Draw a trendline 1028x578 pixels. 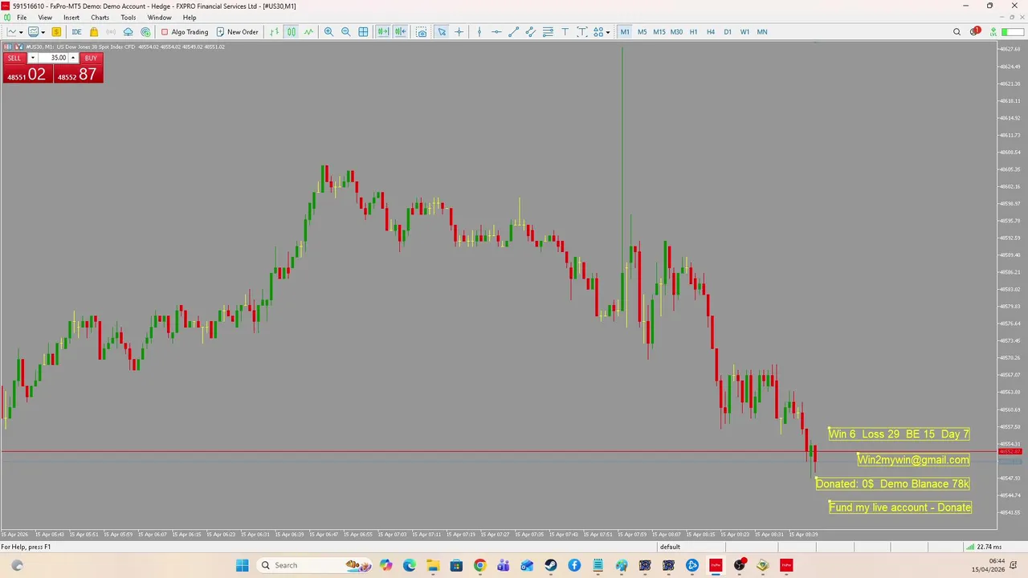pyautogui.click(x=514, y=32)
